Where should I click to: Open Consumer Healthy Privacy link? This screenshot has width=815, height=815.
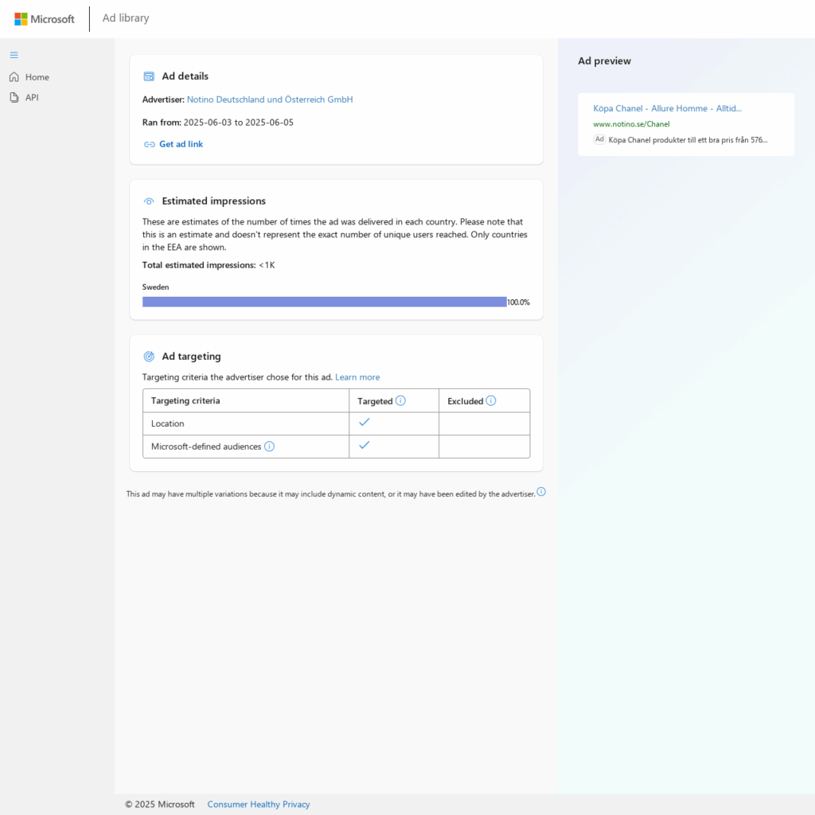tap(259, 804)
